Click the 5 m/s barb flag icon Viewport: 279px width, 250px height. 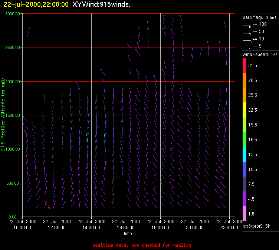point(247,48)
